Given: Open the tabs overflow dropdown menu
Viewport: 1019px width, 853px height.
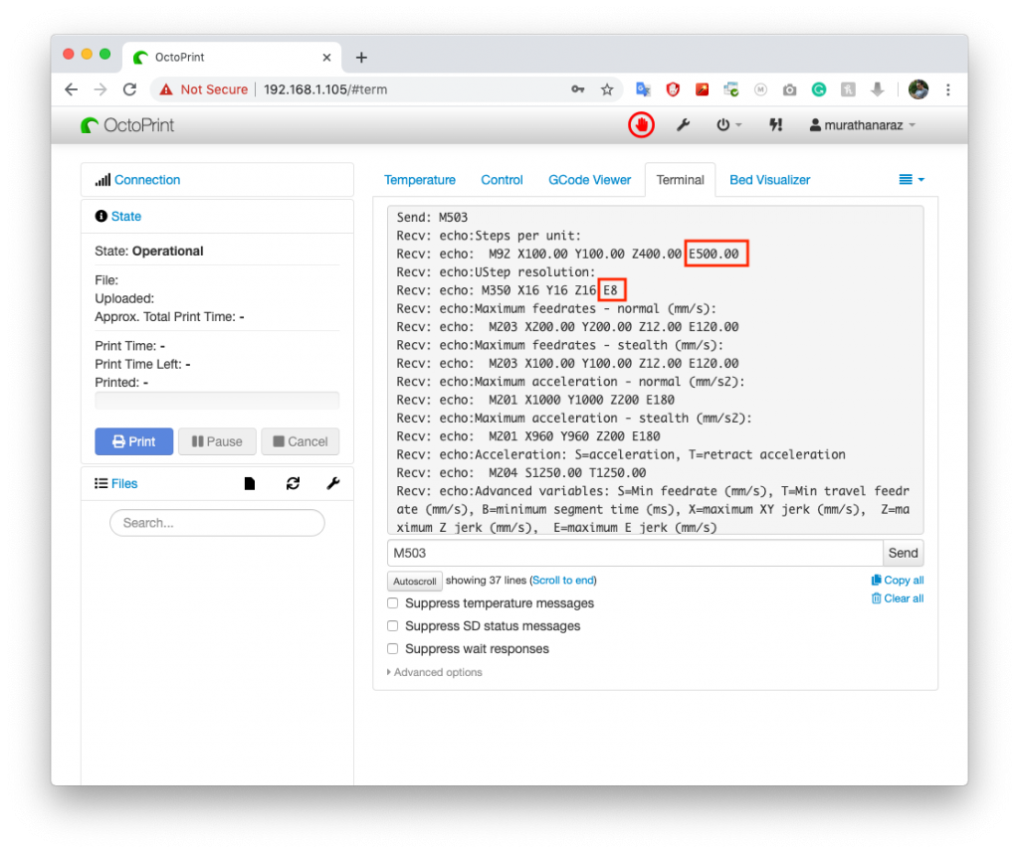Looking at the screenshot, I should coord(912,179).
